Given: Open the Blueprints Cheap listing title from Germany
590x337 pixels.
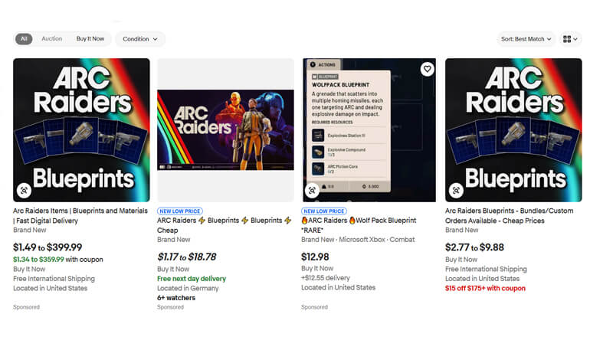Looking at the screenshot, I should click(x=224, y=224).
